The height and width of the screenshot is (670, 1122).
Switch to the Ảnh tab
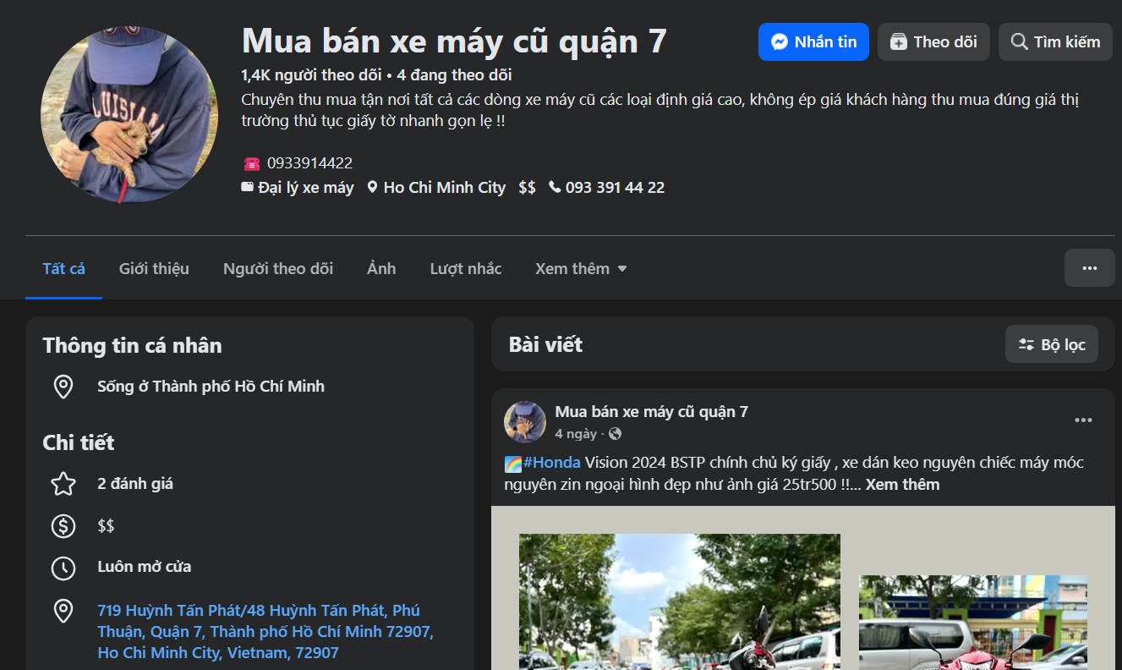381,268
